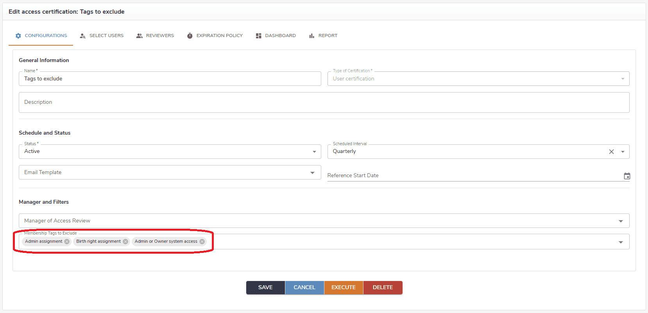Clear the Quarterly scheduled interval value
Viewport: 648px width, 313px height.
pyautogui.click(x=611, y=152)
